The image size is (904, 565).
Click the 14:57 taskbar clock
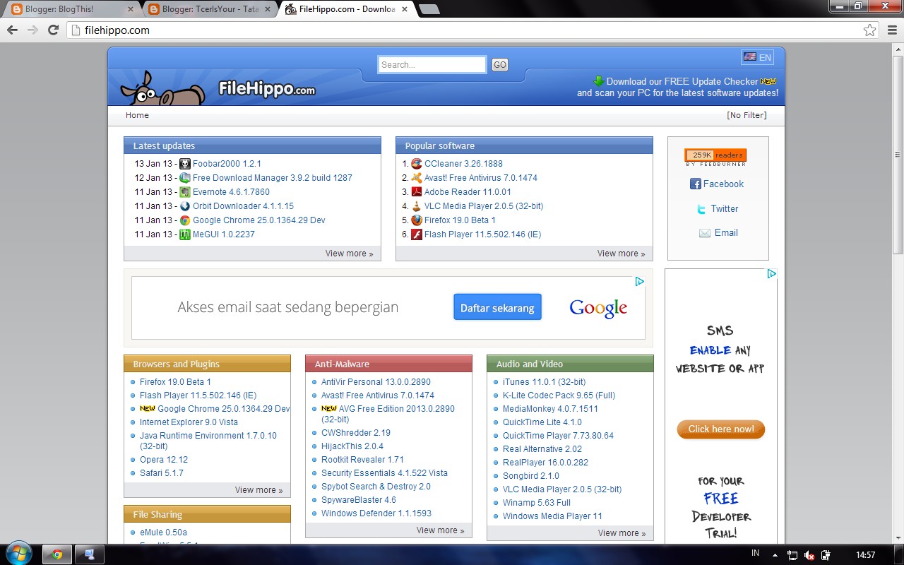[865, 555]
